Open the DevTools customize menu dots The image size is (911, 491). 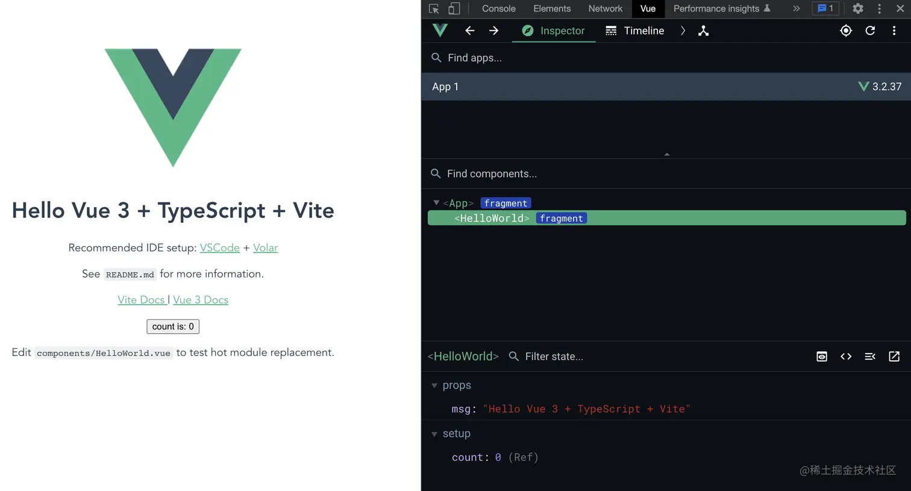point(879,8)
